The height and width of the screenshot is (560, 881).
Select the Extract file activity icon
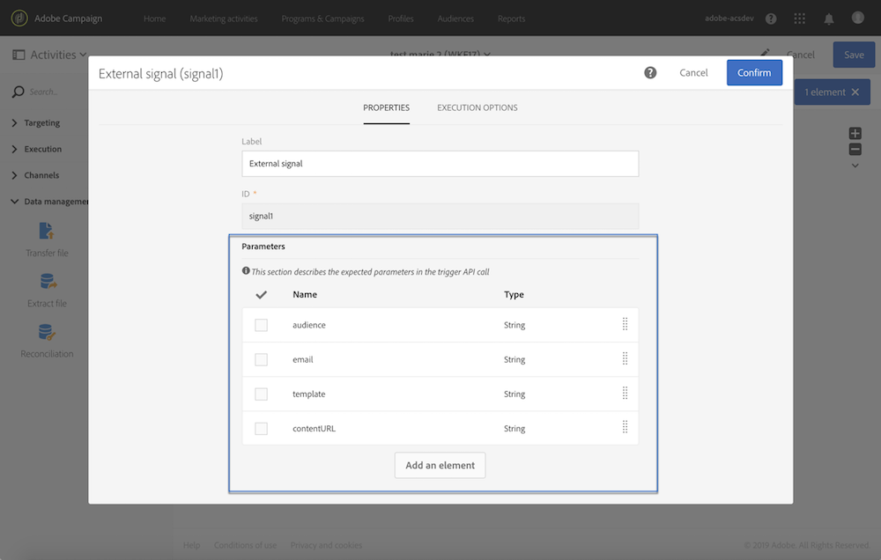click(x=48, y=281)
